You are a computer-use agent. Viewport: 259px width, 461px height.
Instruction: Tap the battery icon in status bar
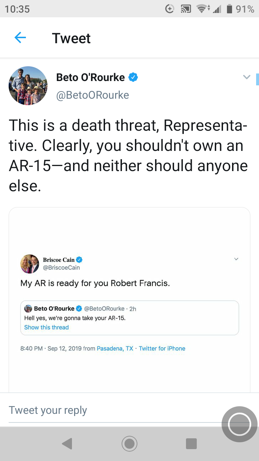tap(229, 9)
